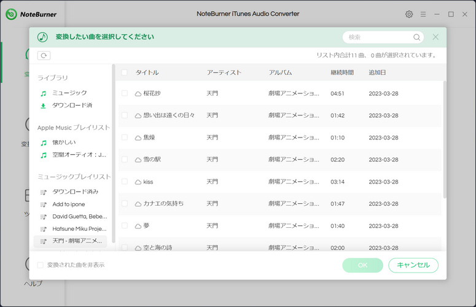Click playlist icon beside Hatsune Miku Proje
Screen dimensions: 476x307
click(x=44, y=229)
